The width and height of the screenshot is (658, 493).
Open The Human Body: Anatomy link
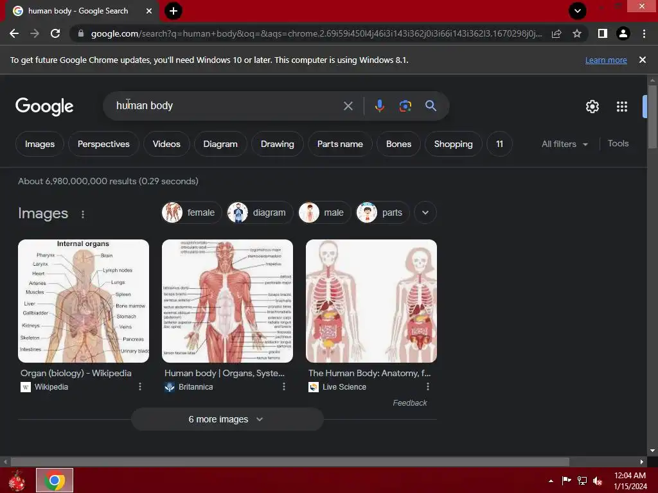tap(369, 373)
